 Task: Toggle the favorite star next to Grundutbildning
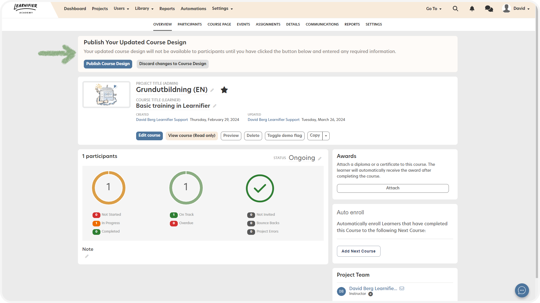click(224, 90)
